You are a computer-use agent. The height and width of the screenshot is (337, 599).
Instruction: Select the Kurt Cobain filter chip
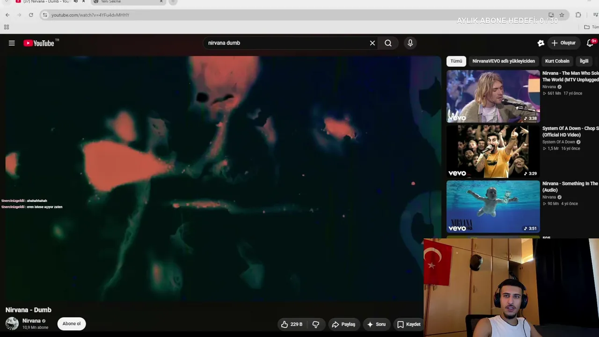tap(557, 61)
